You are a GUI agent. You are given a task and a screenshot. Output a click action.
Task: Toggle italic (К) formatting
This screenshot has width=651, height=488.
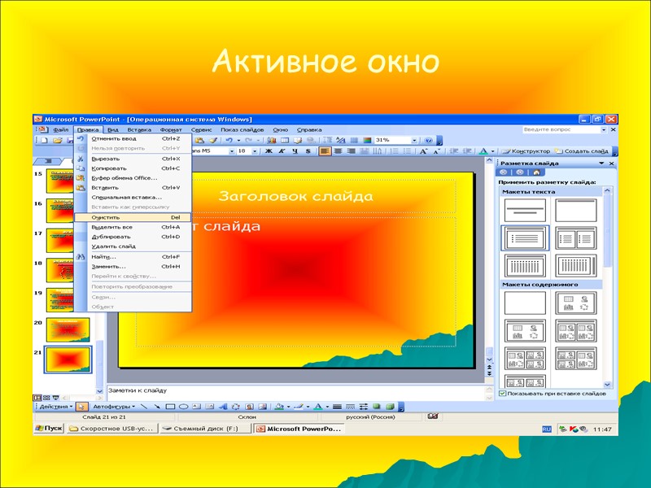click(x=281, y=152)
